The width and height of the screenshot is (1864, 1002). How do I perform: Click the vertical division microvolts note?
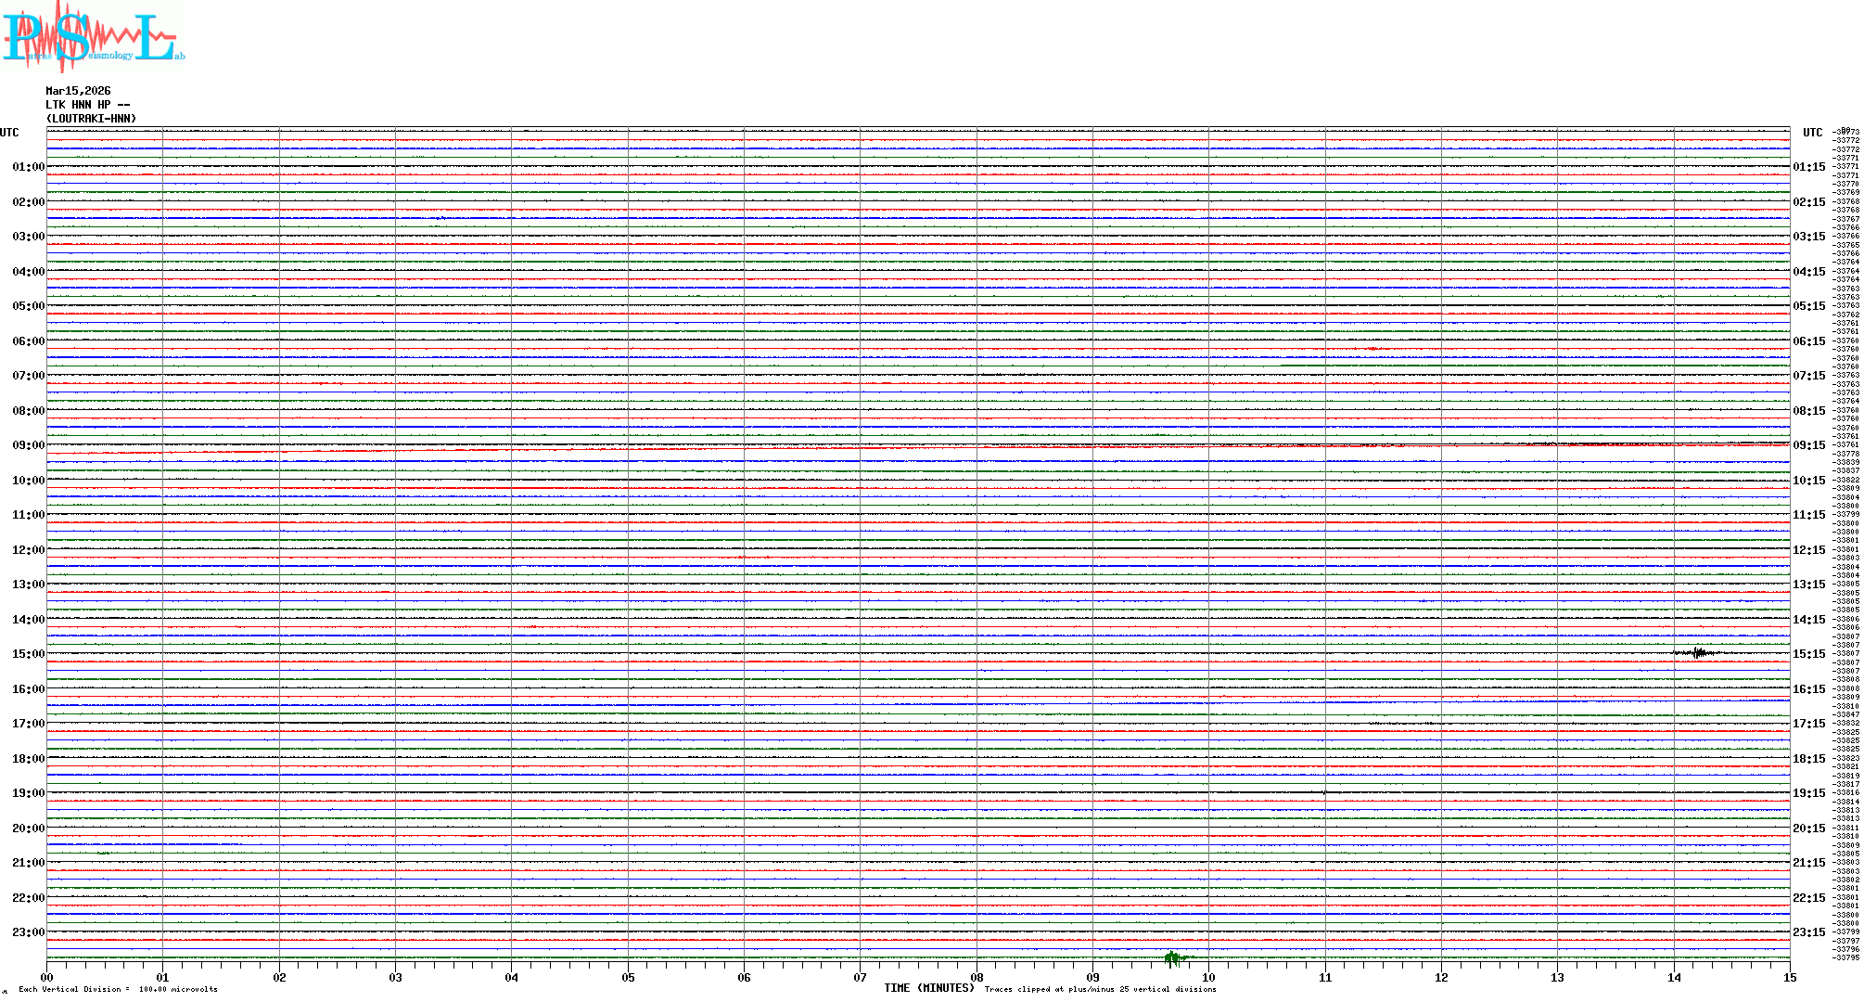click(118, 989)
